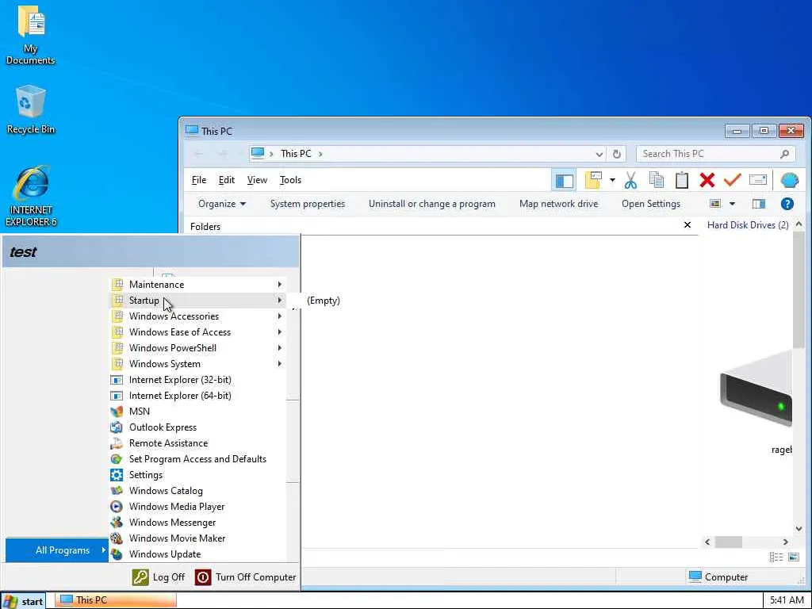Click Open Settings command

651,204
